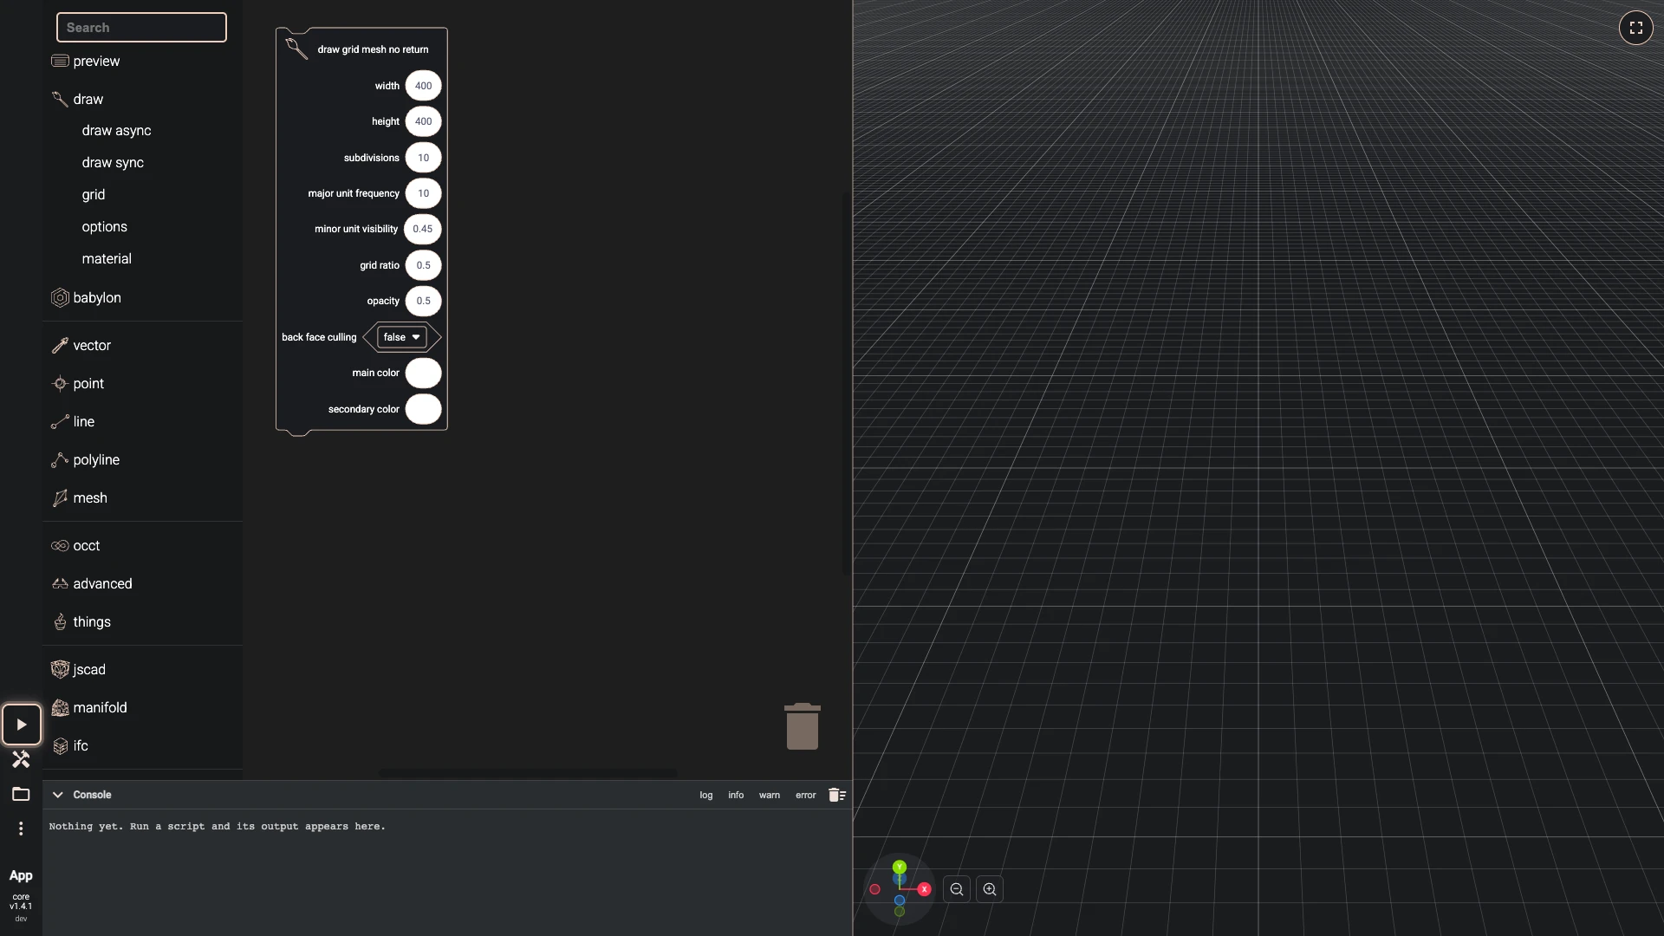1664x936 pixels.
Task: Open the three-dot more menu
Action: tap(21, 829)
